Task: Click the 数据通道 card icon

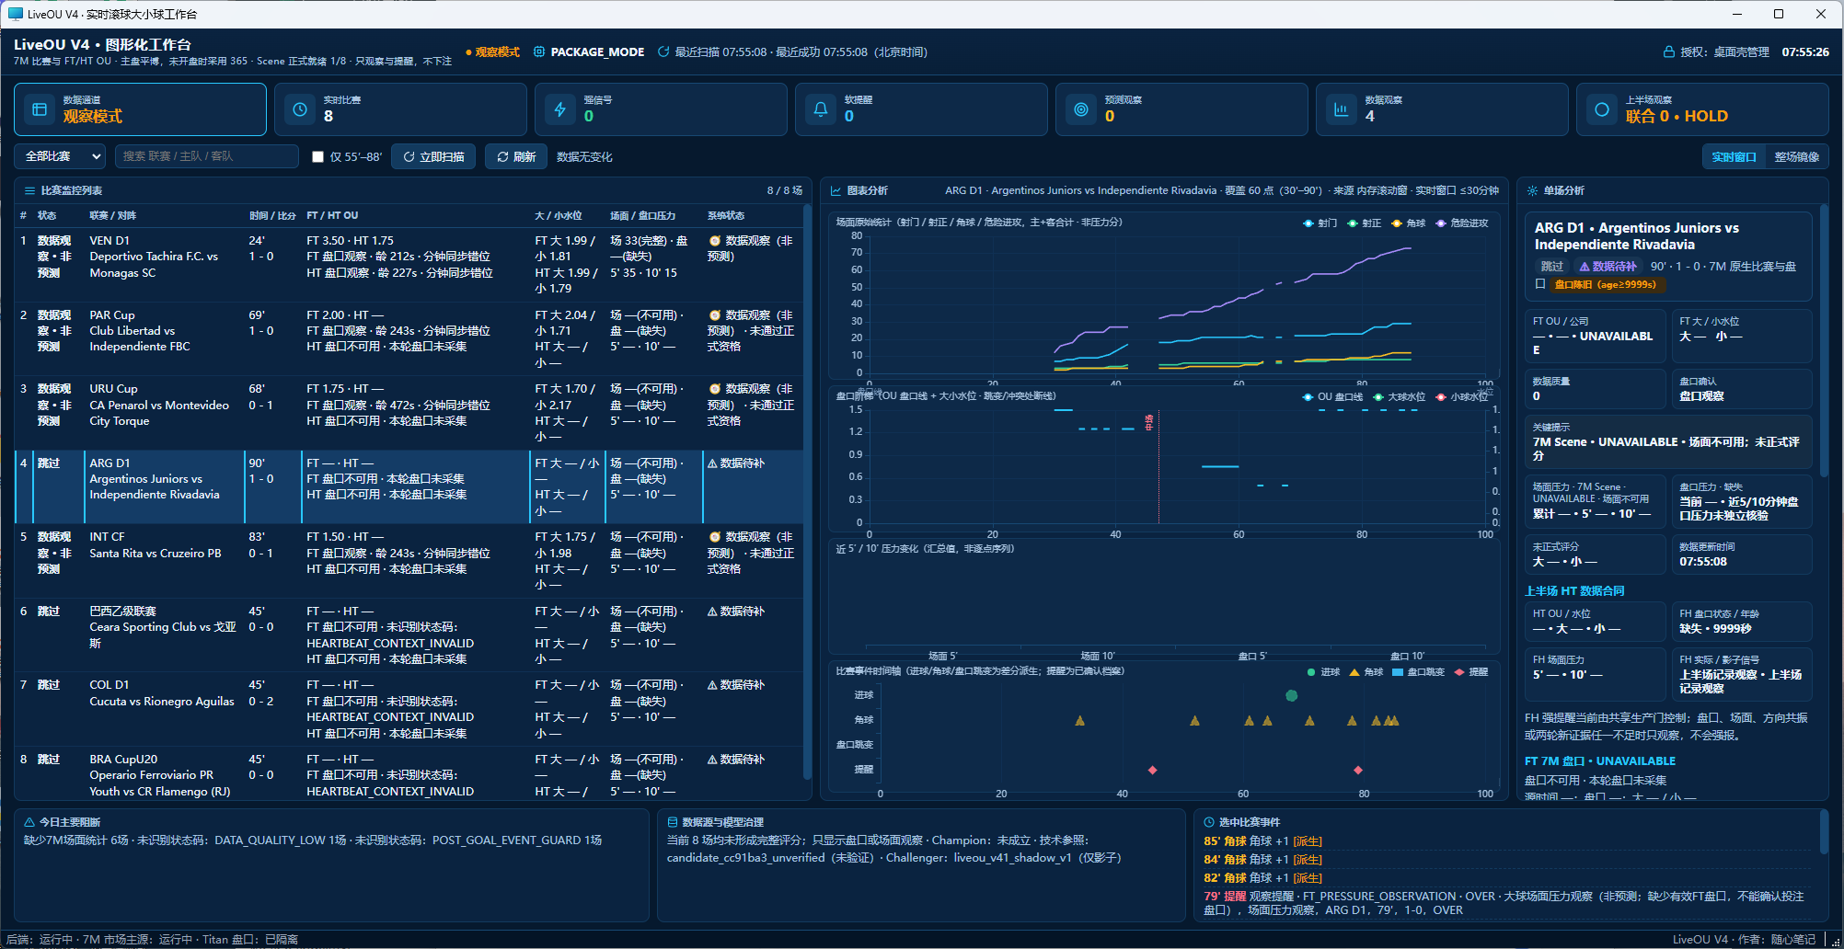Action: [x=40, y=109]
